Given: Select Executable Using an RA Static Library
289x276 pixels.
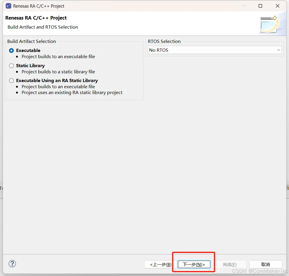Looking at the screenshot, I should coord(11,81).
